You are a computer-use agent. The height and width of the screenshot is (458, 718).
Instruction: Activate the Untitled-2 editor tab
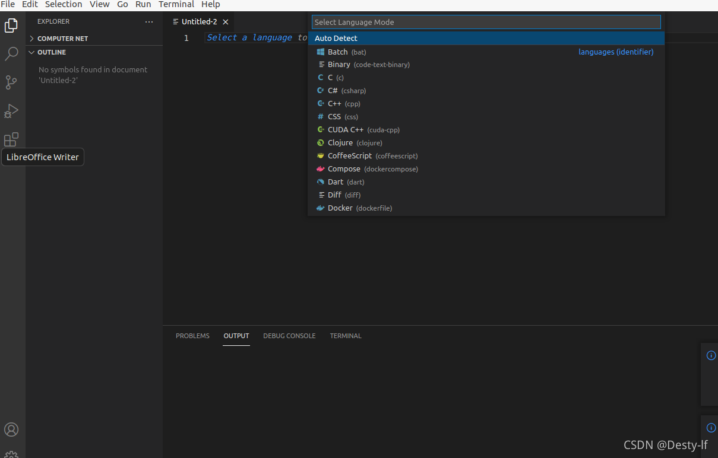[199, 22]
